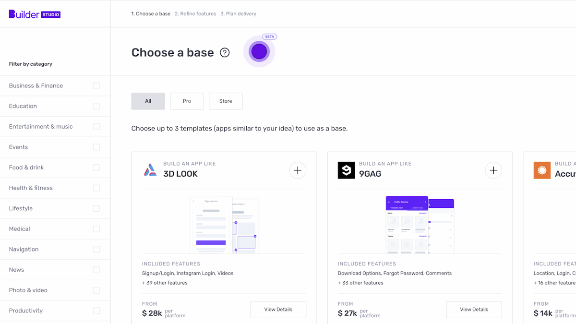
Task: Add the 3D LOOK template with plus
Action: point(298,170)
